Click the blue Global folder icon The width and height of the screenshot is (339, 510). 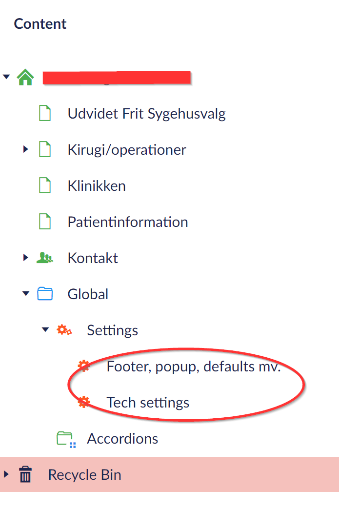[x=45, y=294]
